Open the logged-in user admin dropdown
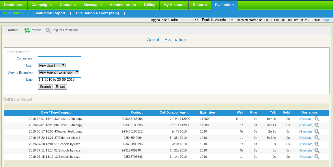The image size is (333, 167). coord(184,20)
